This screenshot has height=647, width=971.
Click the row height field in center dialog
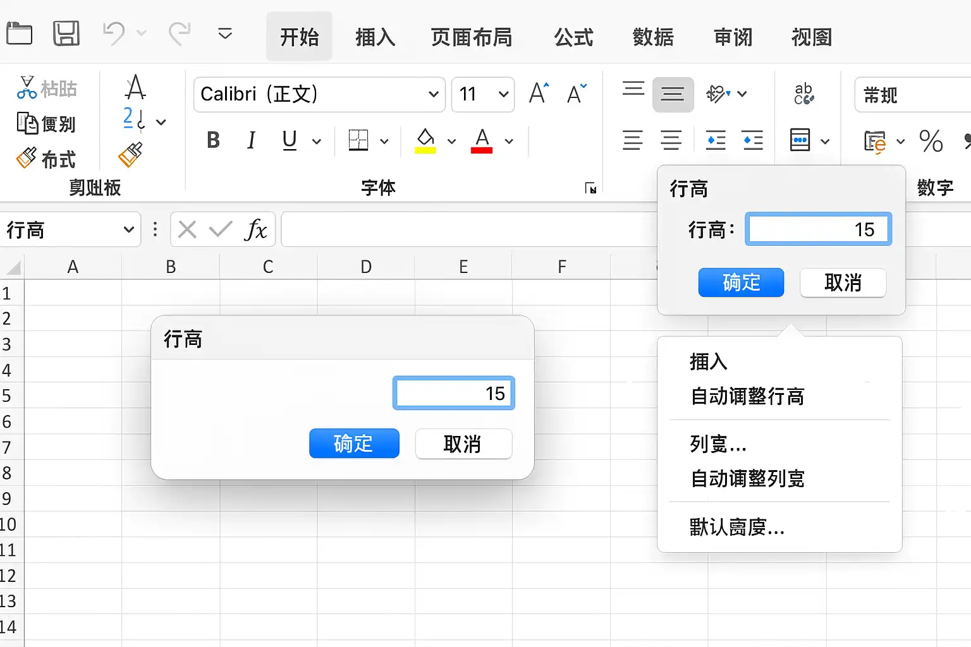point(454,393)
